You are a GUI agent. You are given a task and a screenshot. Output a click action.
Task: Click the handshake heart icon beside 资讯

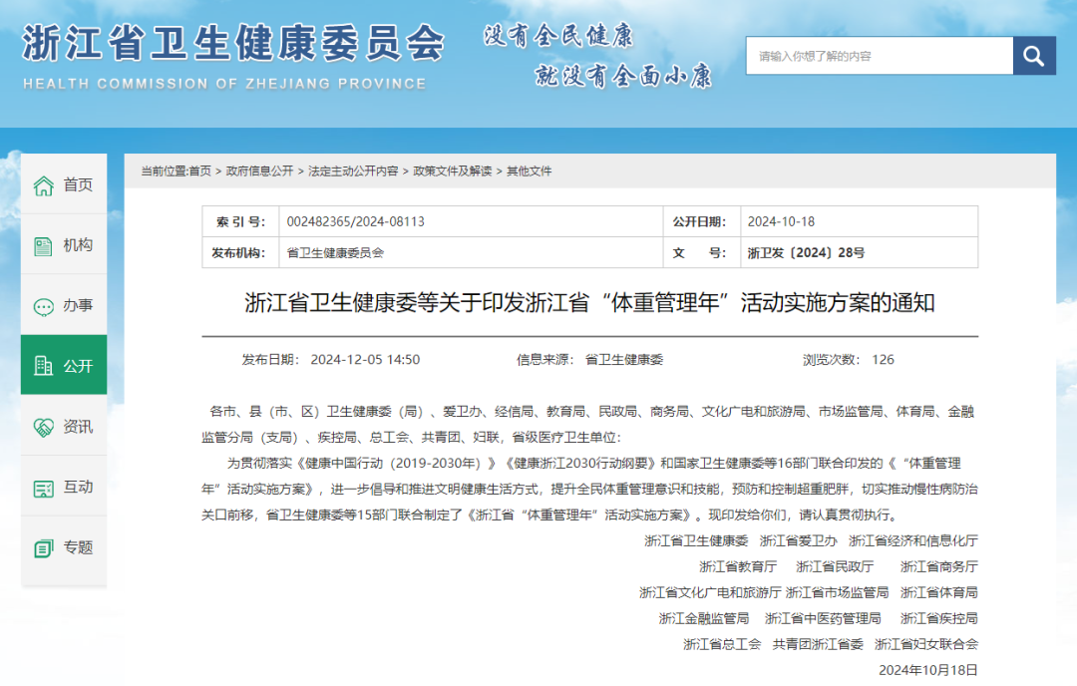coord(43,427)
